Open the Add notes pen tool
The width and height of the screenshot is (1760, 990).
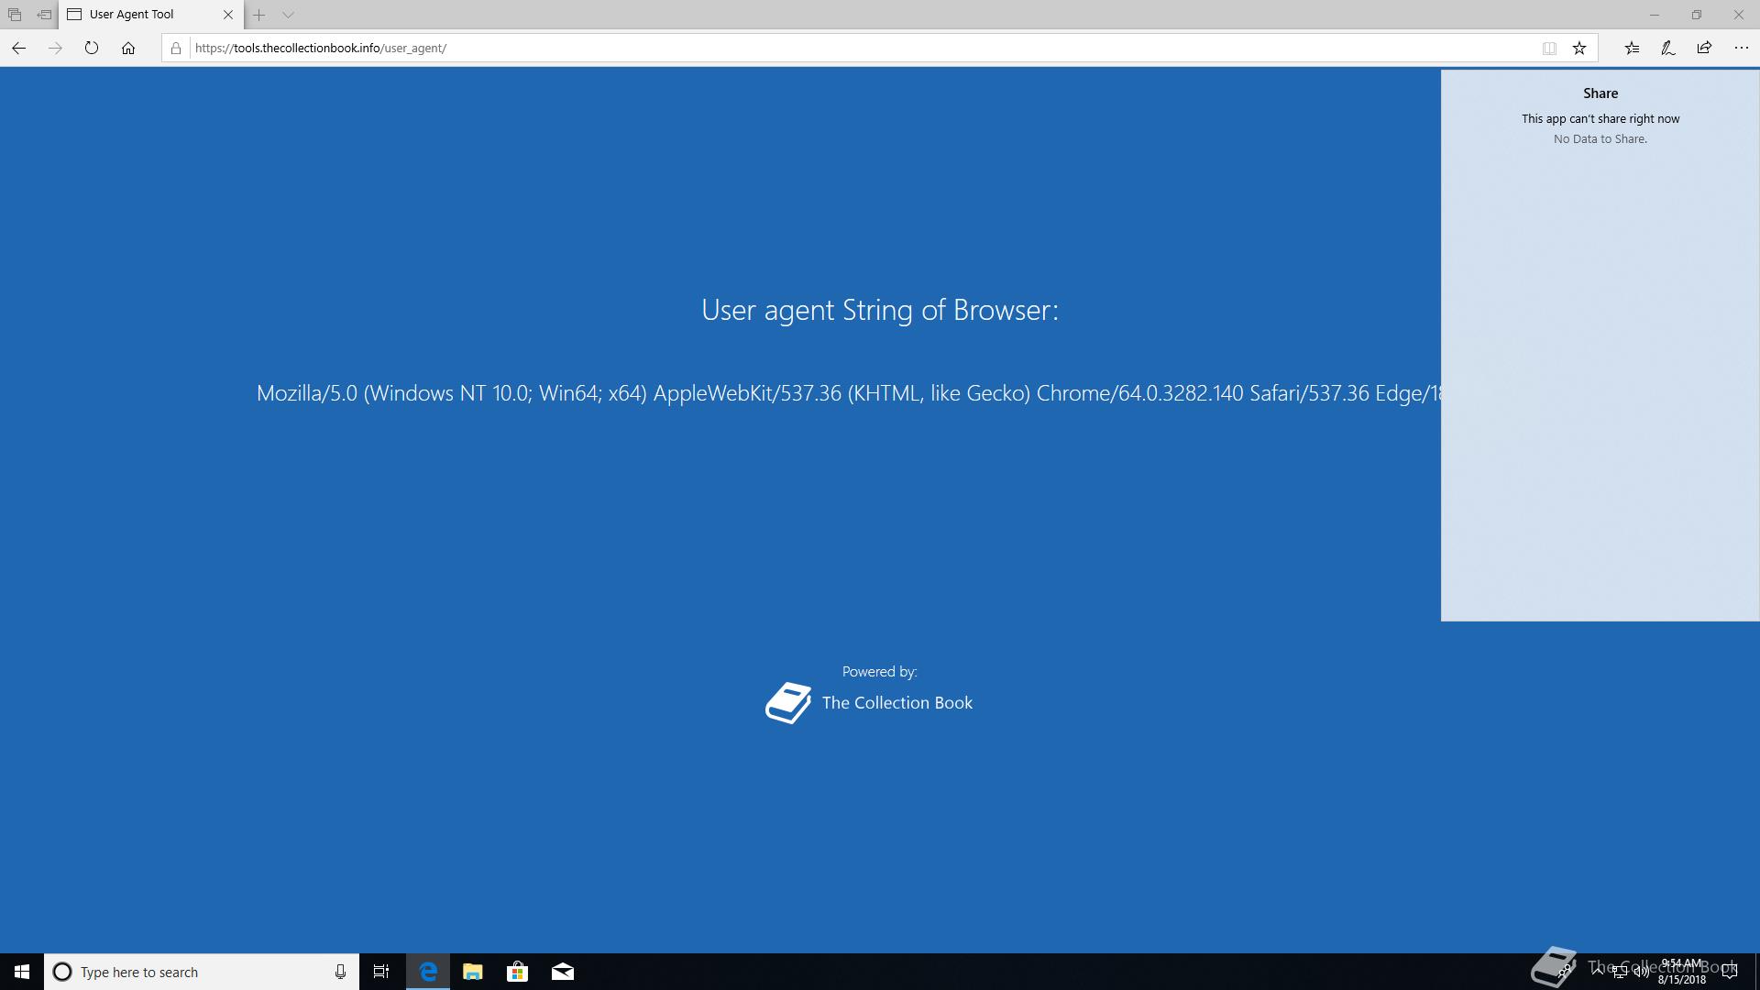click(x=1668, y=48)
